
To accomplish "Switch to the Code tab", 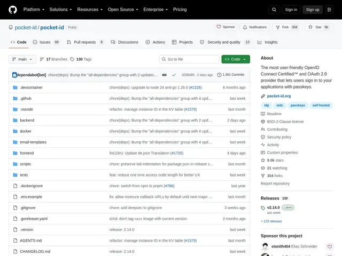I will click(19, 42).
